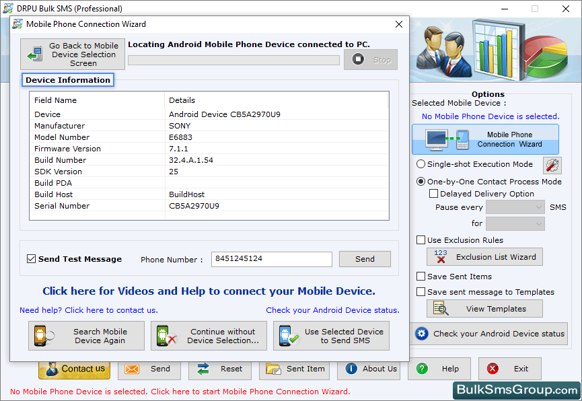Select the Device Android Device CB5A2970U9 row
This screenshot has width=582, height=401.
(209, 114)
